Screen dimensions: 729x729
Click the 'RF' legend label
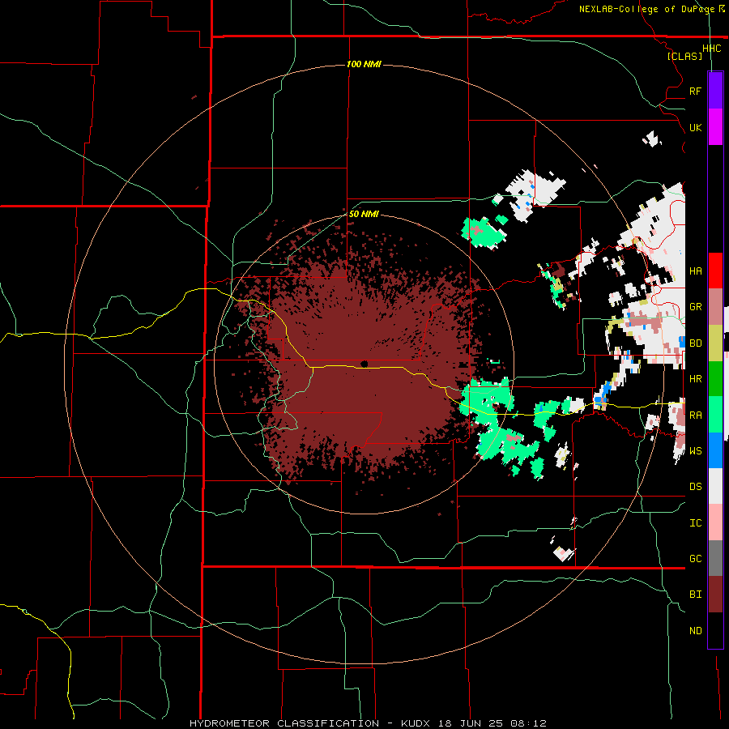click(x=695, y=91)
